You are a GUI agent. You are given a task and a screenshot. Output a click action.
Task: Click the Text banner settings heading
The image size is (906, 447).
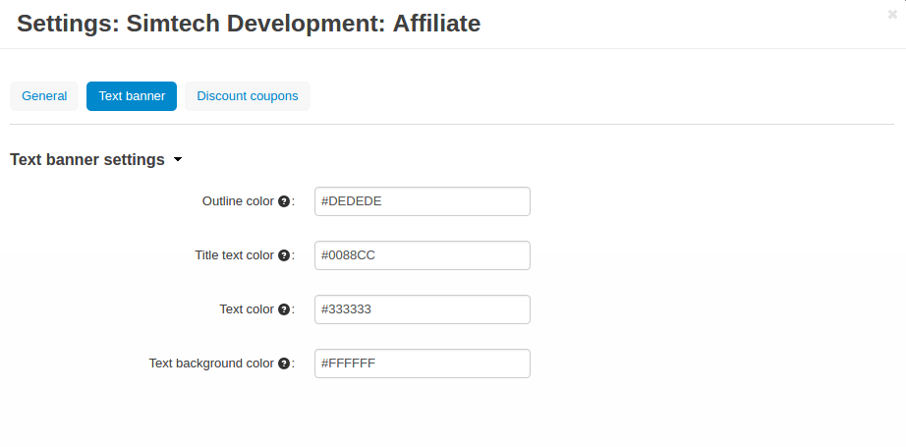point(87,160)
